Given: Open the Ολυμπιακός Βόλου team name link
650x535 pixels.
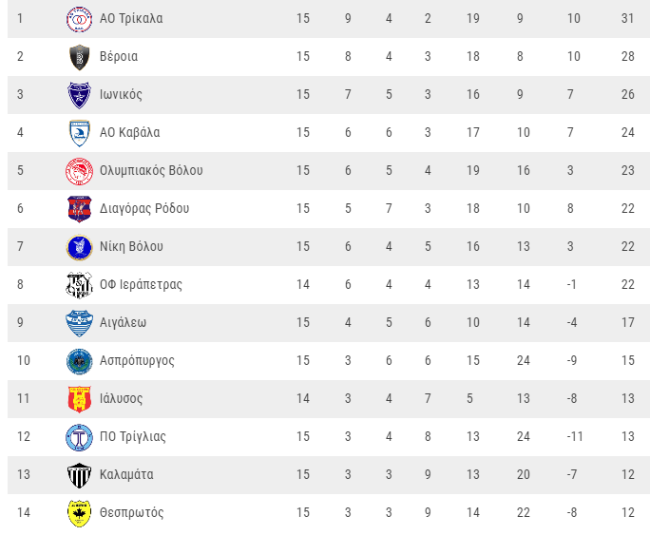Looking at the screenshot, I should point(151,171).
